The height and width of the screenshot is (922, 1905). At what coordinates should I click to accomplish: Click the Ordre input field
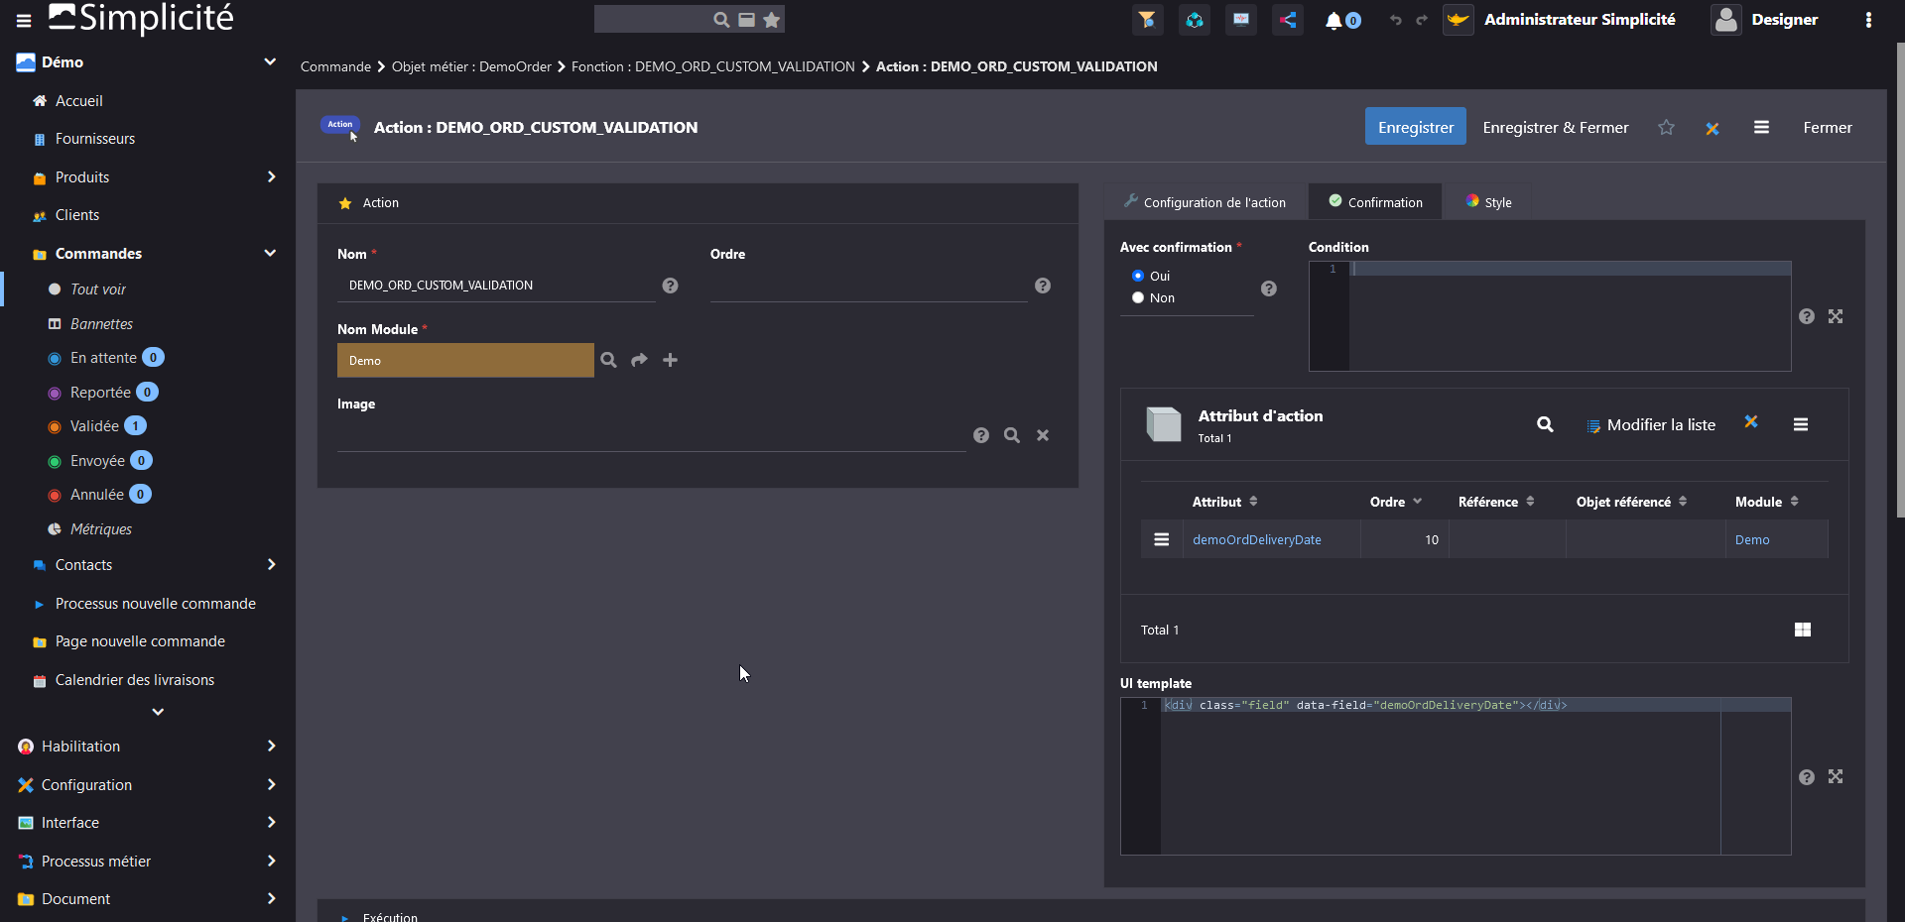[x=868, y=286]
